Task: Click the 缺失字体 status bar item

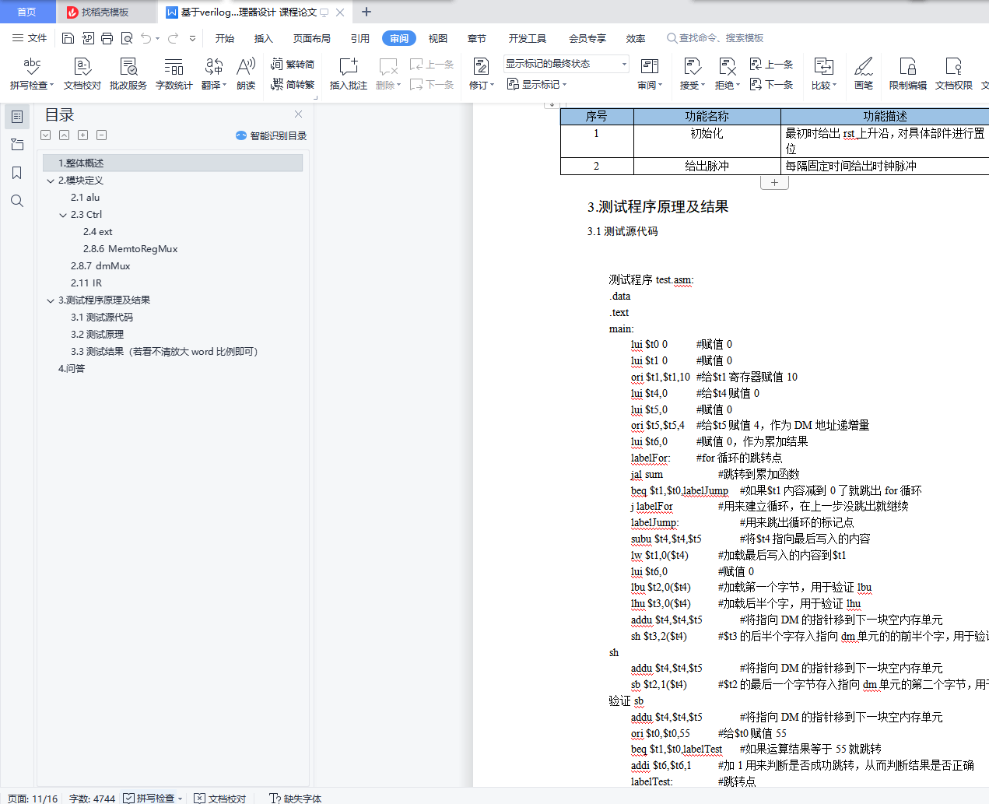Action: (x=296, y=798)
